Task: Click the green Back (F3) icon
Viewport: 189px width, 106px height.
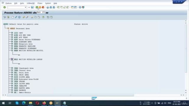Action: point(37,7)
